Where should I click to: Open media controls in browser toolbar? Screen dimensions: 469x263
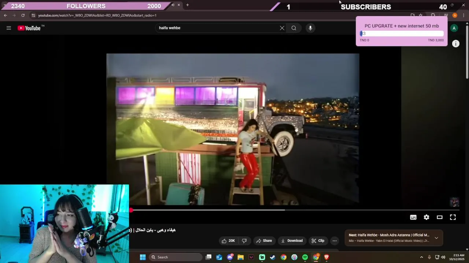(446, 15)
